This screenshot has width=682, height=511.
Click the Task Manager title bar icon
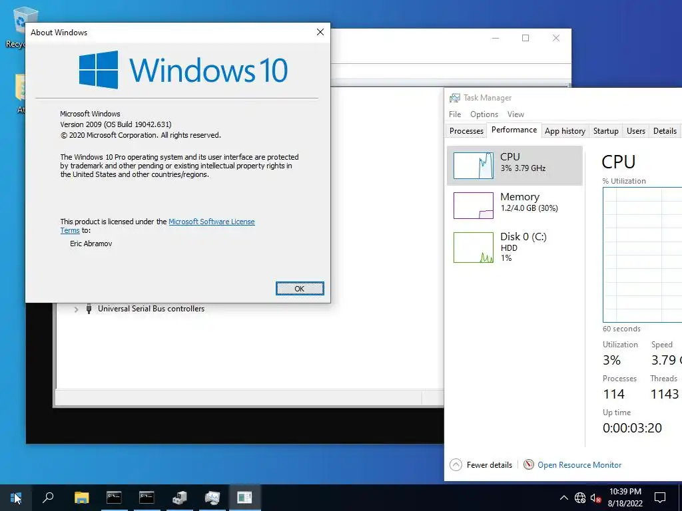[454, 98]
